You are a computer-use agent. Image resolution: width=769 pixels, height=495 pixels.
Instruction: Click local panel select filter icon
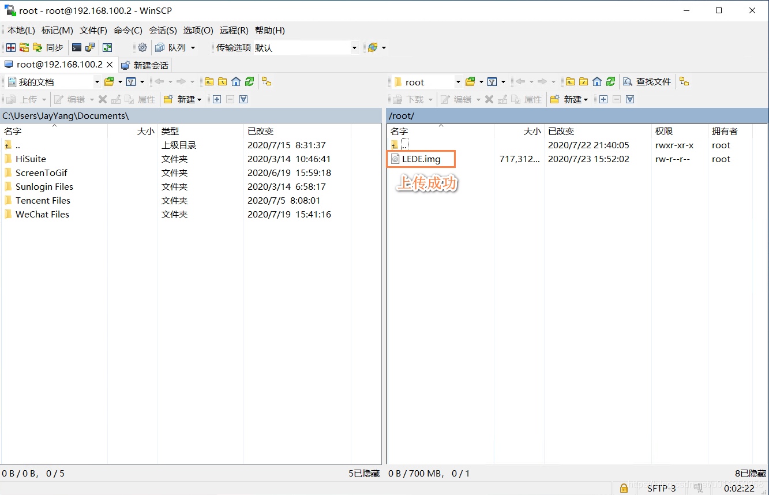(x=243, y=99)
